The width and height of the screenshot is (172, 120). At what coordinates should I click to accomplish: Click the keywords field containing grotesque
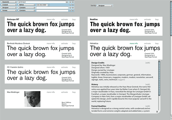coord(42,2)
